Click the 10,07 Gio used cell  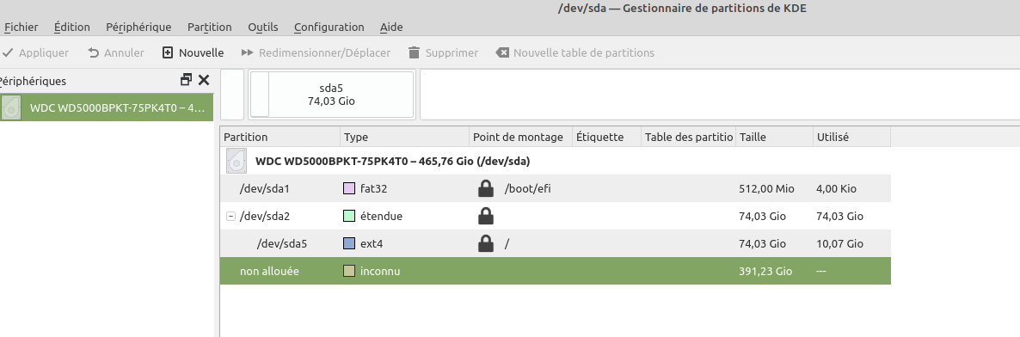(839, 244)
